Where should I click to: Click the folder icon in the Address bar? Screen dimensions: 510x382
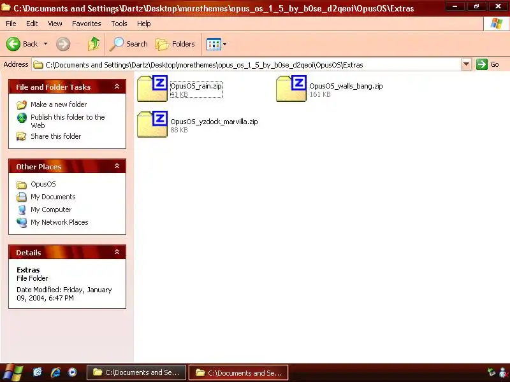pyautogui.click(x=38, y=65)
